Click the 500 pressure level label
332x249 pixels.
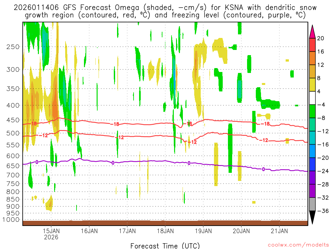point(13,133)
